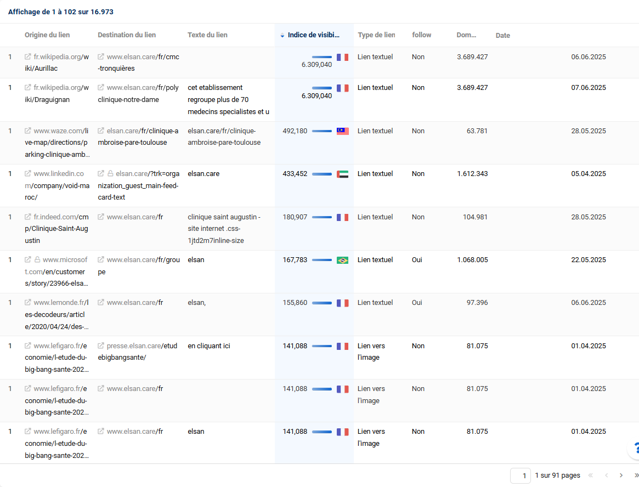Open external link icon for polyclinique-notre-dame destination

[x=101, y=88]
